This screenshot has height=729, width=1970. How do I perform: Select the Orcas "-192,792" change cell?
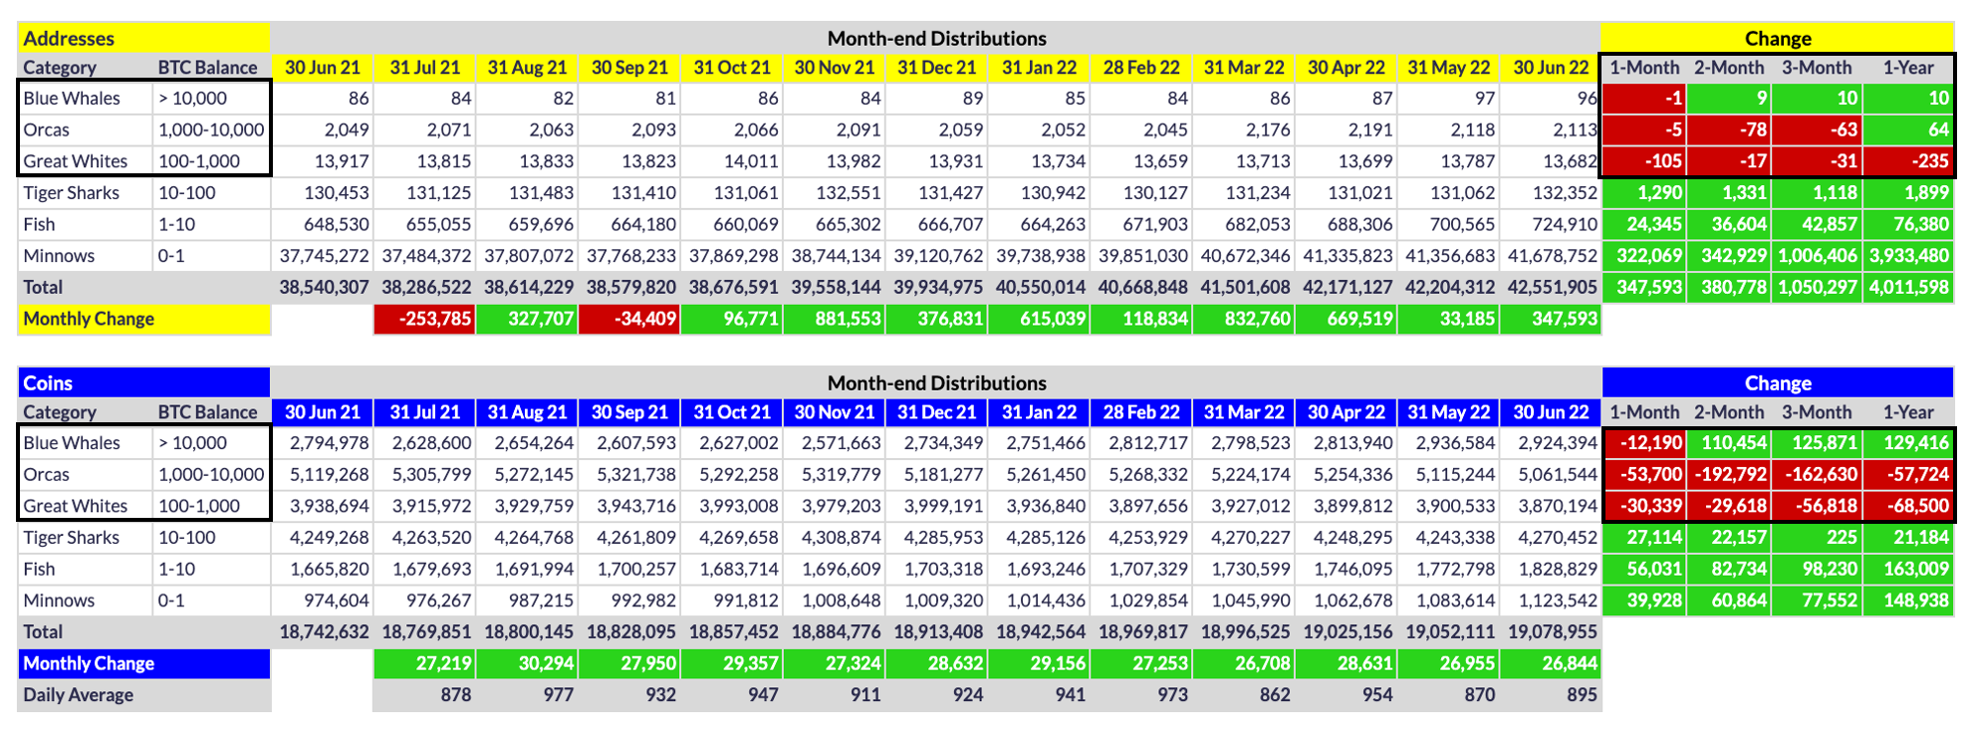tap(1729, 474)
